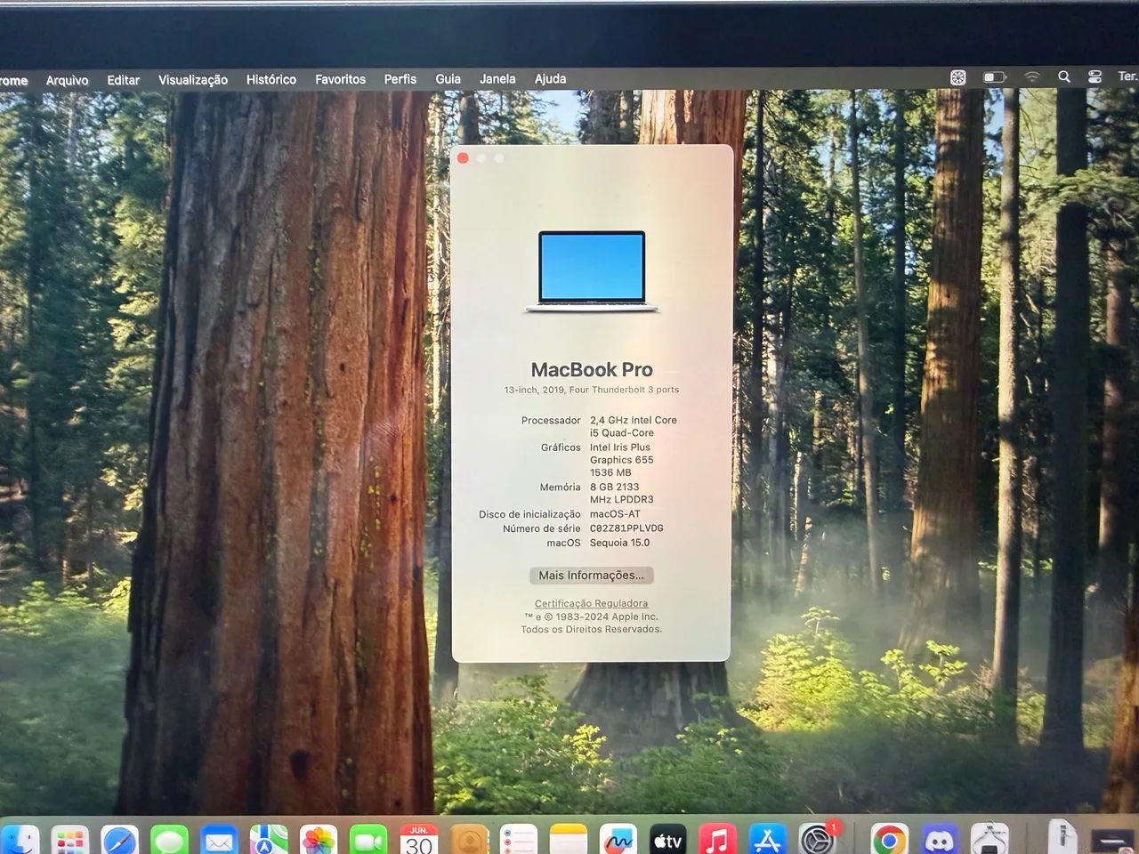Open the Apple TV app
Viewport: 1139px width, 854px height.
[668, 840]
